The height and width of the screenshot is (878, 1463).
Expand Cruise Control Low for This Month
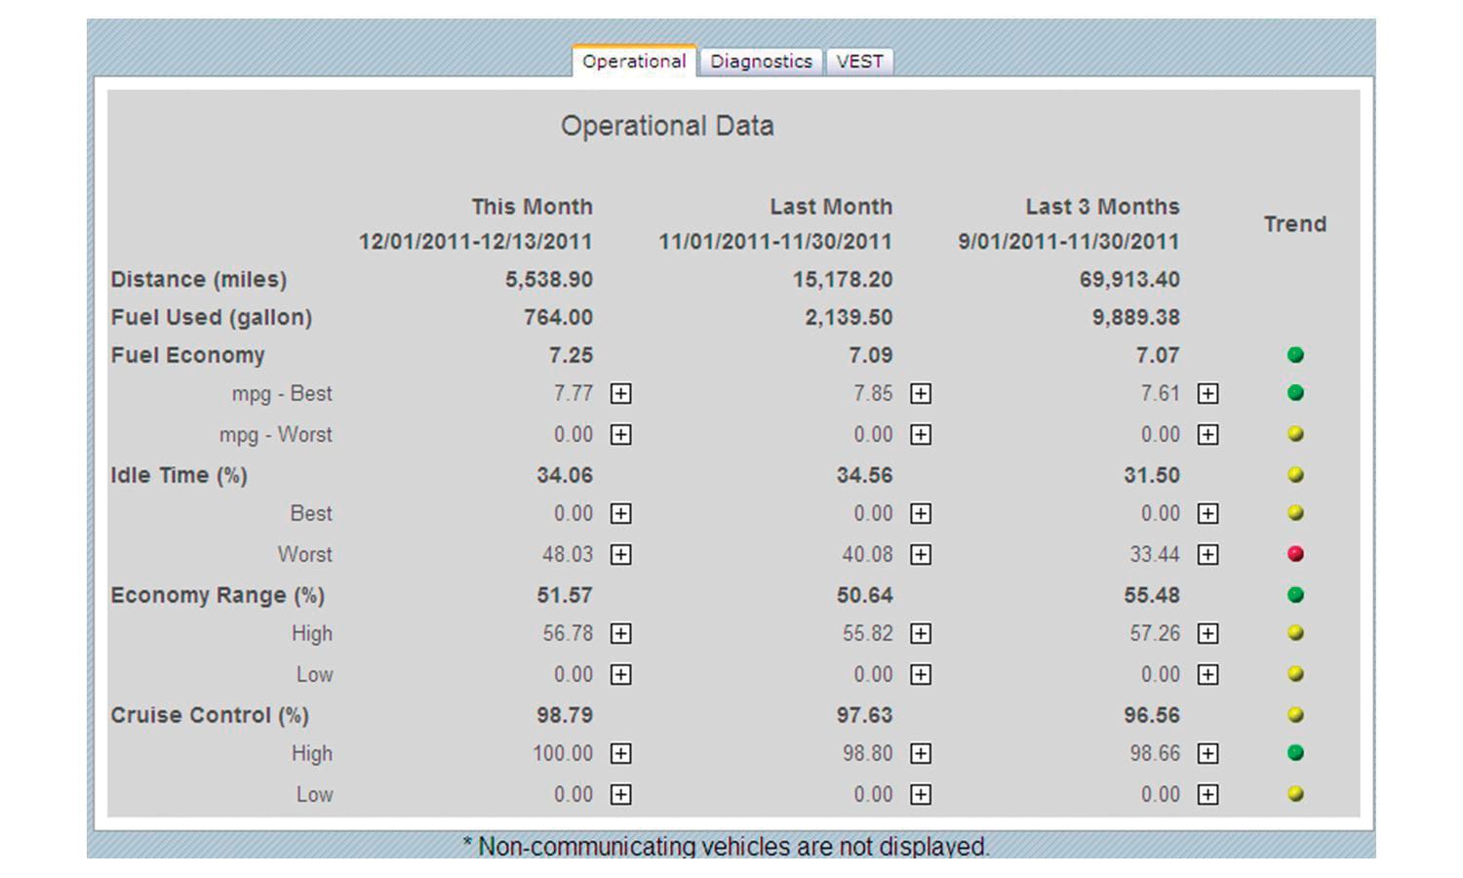pyautogui.click(x=620, y=794)
